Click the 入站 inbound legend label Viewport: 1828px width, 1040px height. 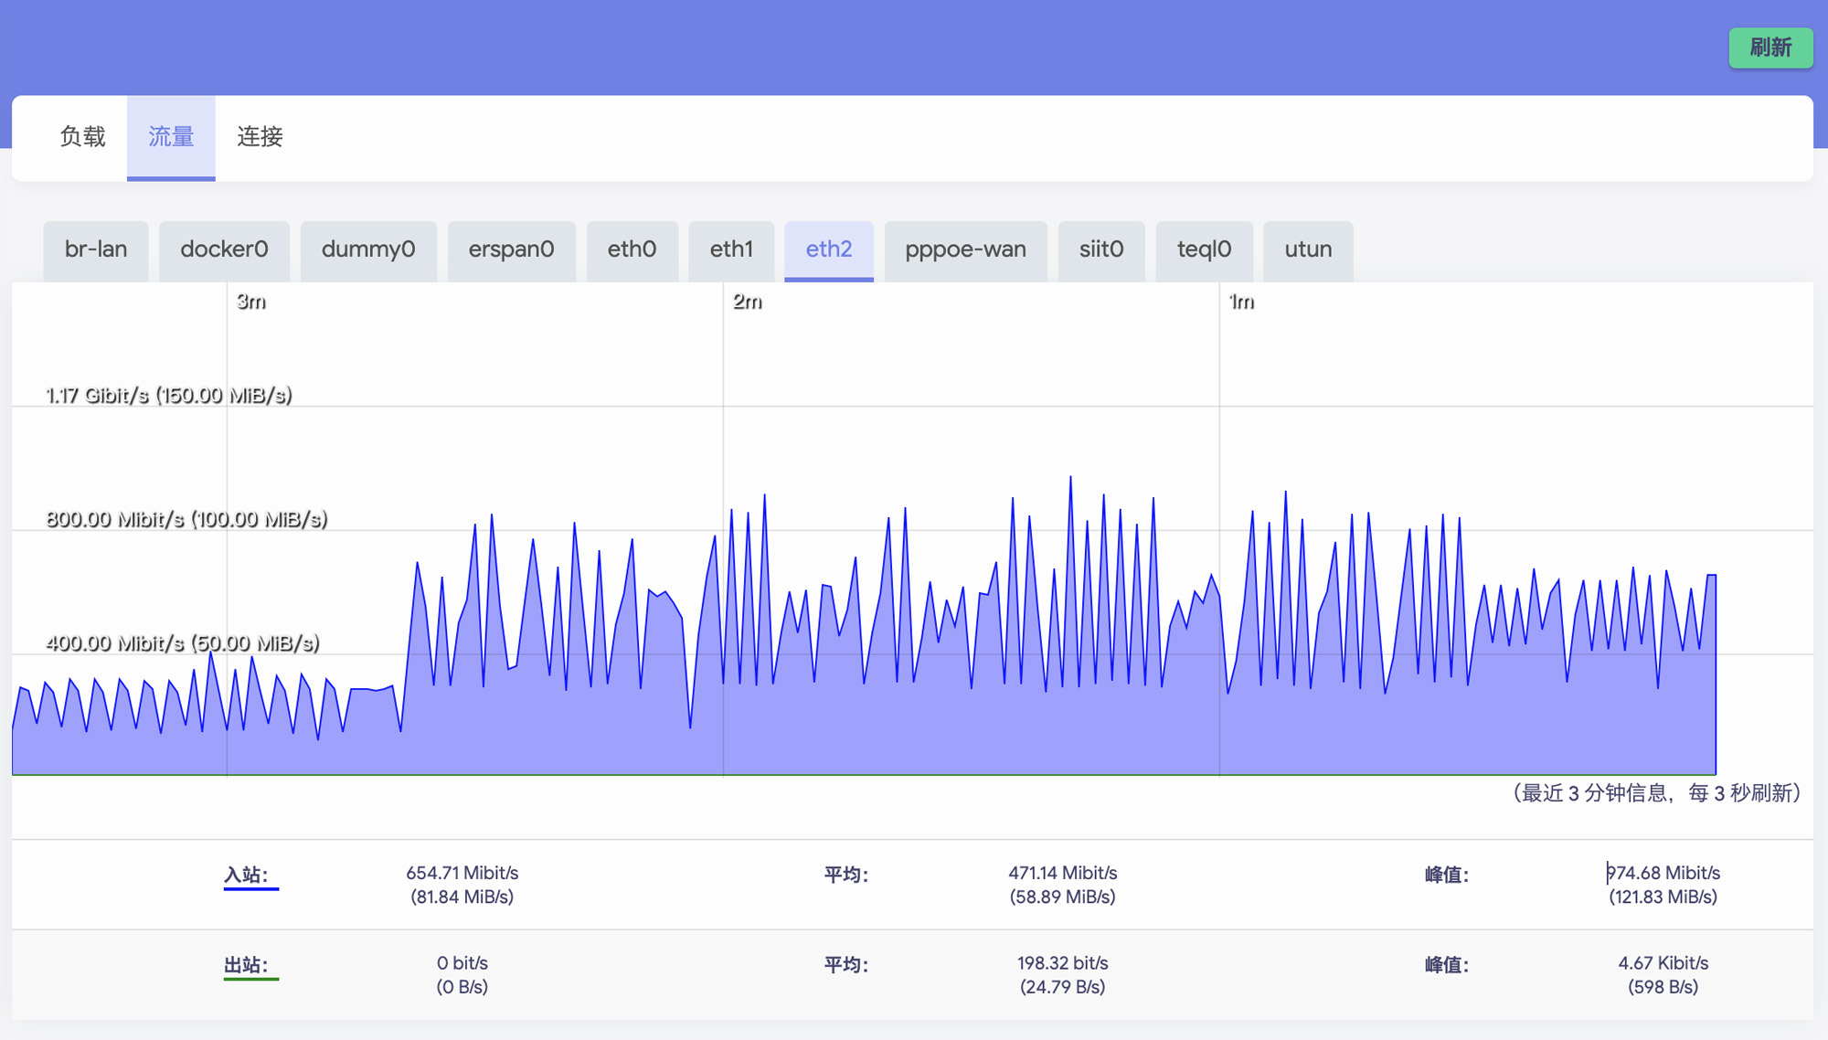(247, 875)
